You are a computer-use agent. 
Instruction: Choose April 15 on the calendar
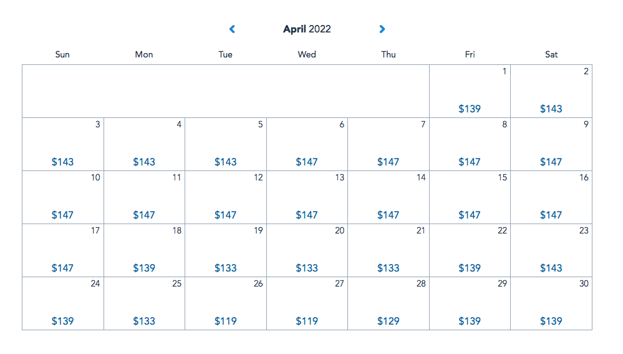pyautogui.click(x=470, y=197)
